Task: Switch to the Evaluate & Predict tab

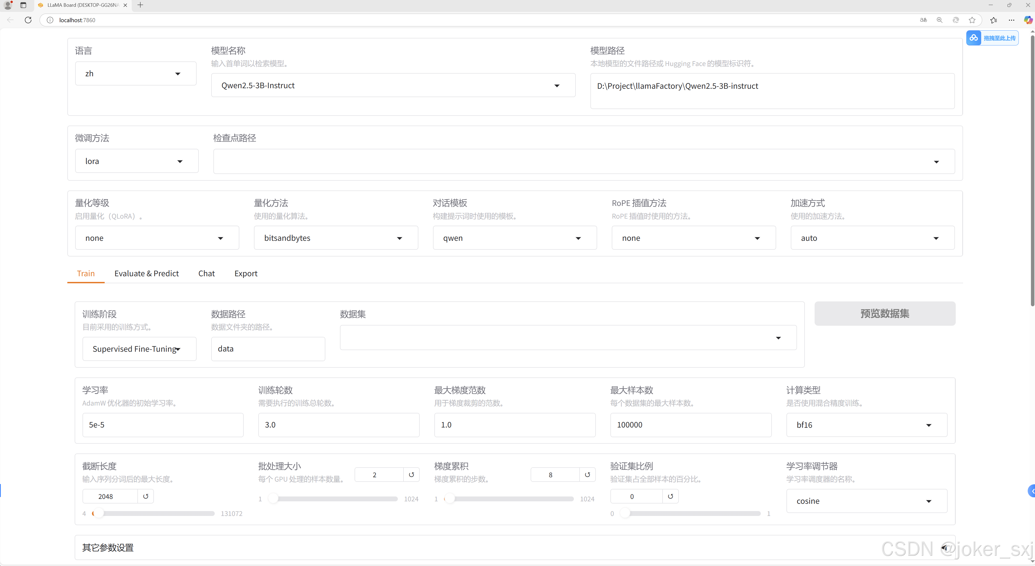Action: pos(146,273)
